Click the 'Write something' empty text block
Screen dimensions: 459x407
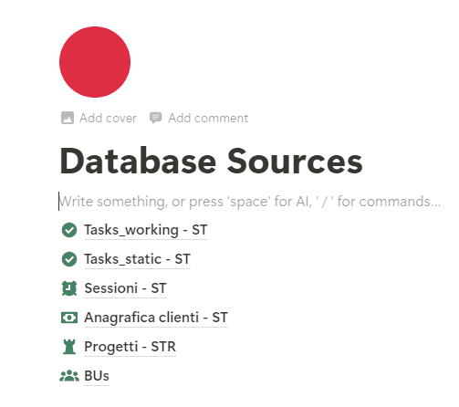pyautogui.click(x=249, y=202)
